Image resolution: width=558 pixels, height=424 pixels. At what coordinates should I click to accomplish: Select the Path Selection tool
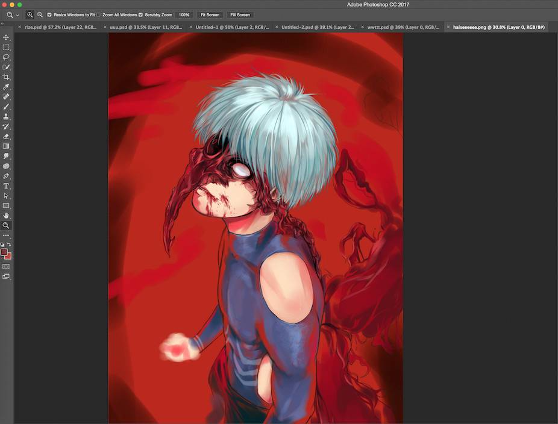pos(6,196)
